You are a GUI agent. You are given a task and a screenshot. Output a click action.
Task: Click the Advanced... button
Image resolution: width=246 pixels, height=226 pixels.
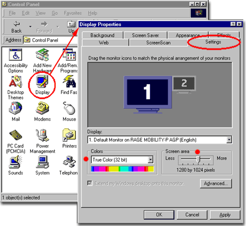point(216,183)
